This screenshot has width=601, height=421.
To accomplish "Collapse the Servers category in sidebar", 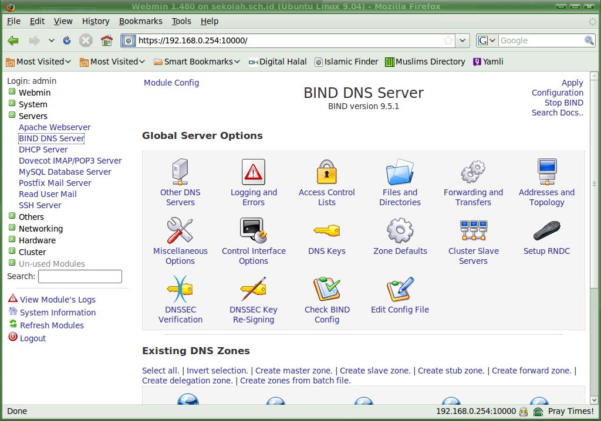I will tap(12, 116).
